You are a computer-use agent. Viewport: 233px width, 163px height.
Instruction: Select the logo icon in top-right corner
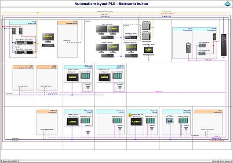[x=227, y=4]
